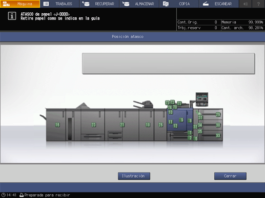Screen dimensions: 265x198
Task: Click the 'Posición atasco' header title
Action: coord(128,37)
